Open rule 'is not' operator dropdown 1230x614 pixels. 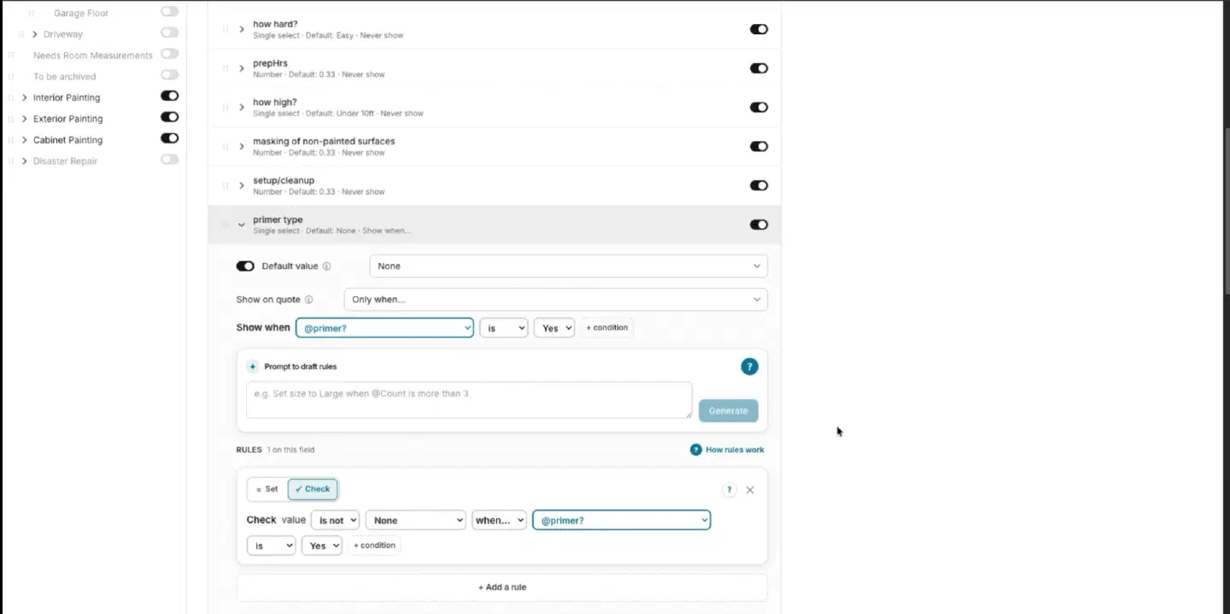click(335, 520)
